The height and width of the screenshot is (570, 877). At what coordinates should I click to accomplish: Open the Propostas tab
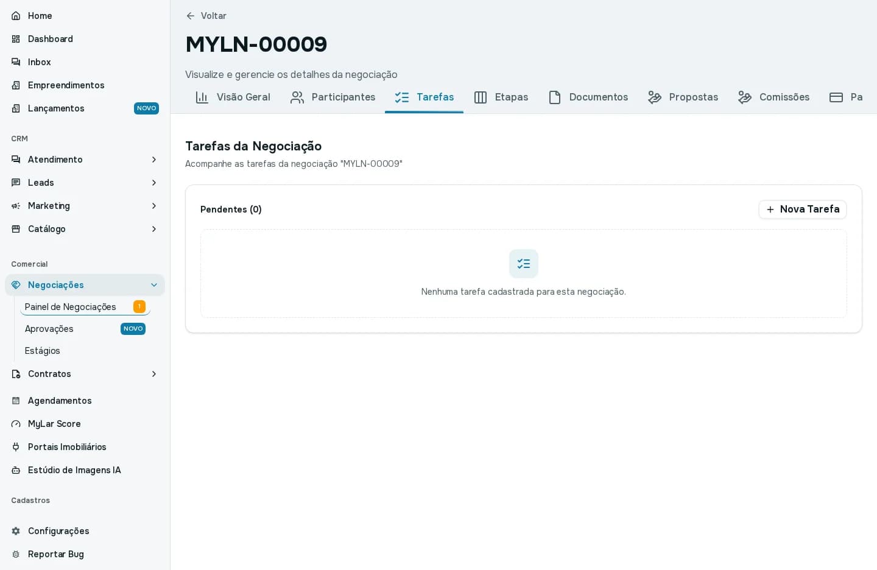pos(683,97)
